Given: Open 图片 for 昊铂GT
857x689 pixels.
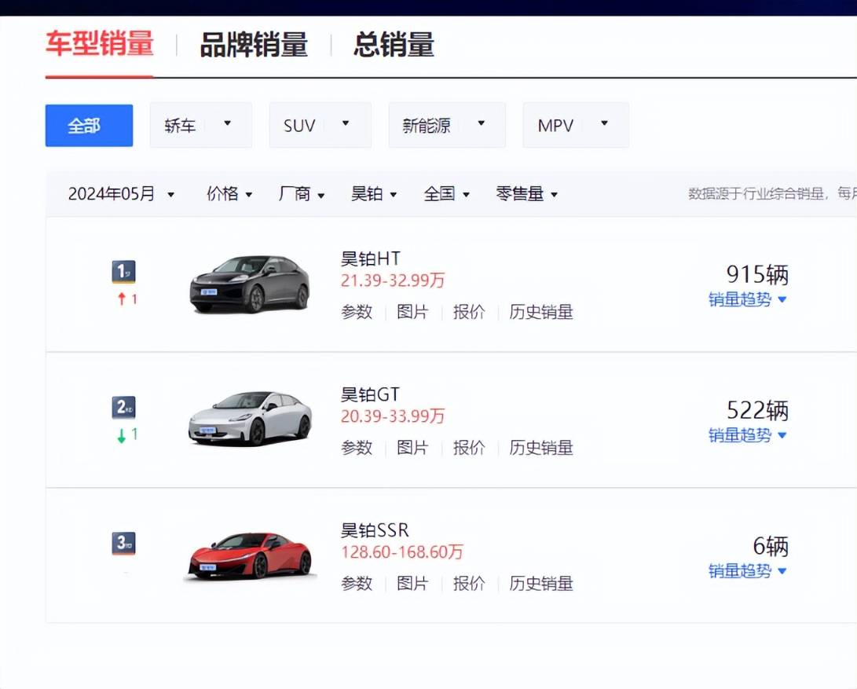Looking at the screenshot, I should pyautogui.click(x=412, y=447).
